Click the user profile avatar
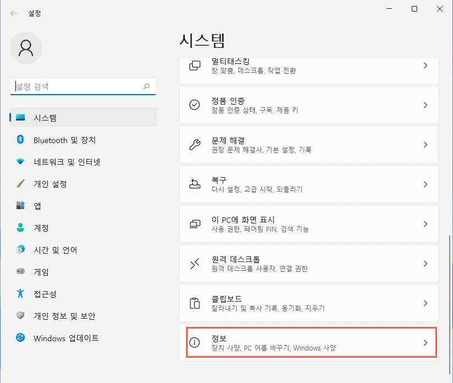This screenshot has height=383, width=453. [26, 48]
